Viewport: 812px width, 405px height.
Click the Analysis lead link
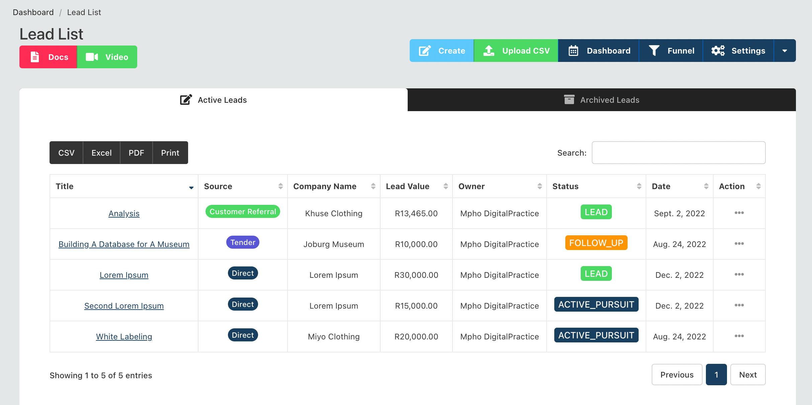(x=123, y=213)
